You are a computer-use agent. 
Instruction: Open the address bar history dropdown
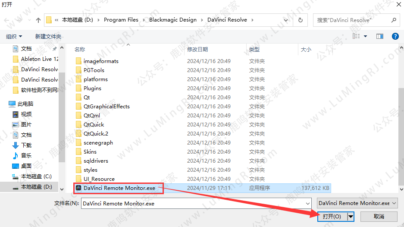coord(289,20)
